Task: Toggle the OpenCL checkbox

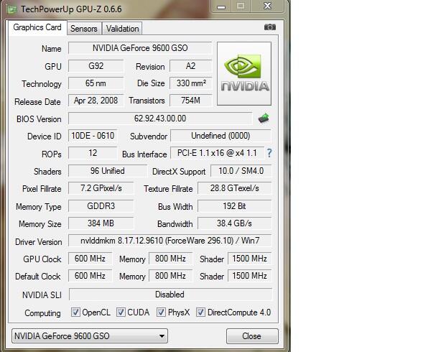Action: coord(75,312)
